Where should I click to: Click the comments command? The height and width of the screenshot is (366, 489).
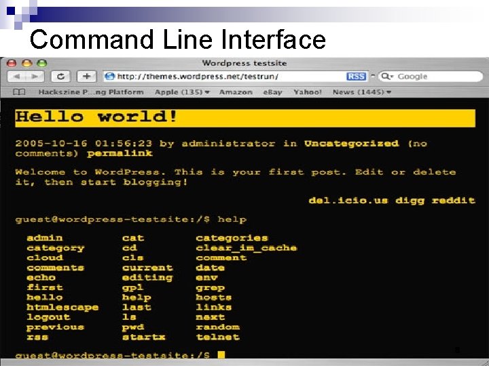tap(56, 268)
